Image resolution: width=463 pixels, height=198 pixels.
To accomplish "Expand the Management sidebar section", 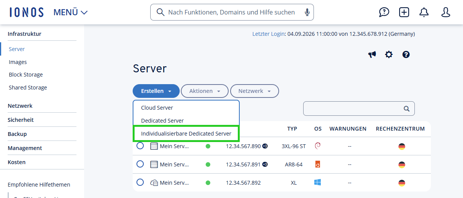I will (25, 148).
